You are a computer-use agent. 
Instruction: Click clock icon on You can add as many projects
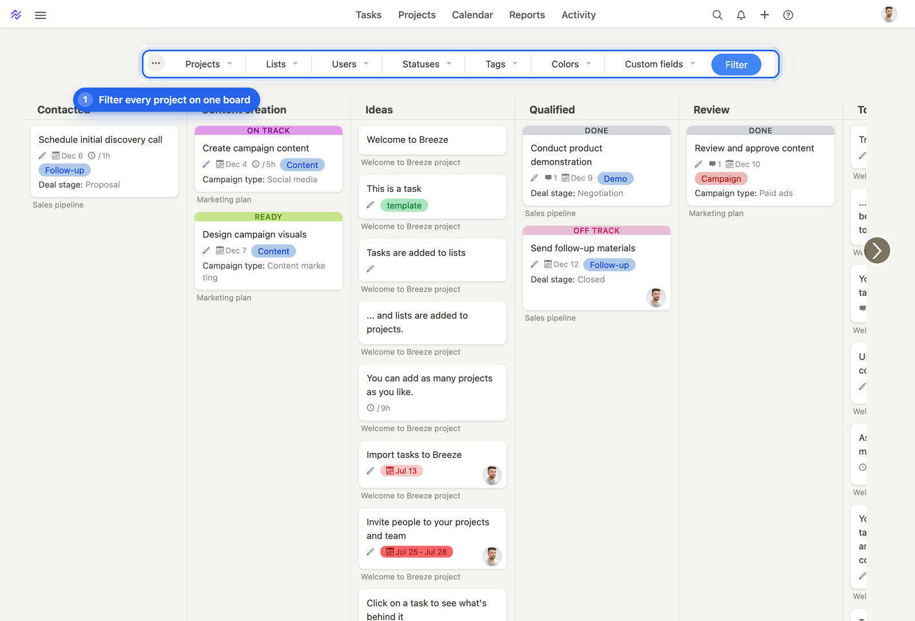pyautogui.click(x=371, y=408)
